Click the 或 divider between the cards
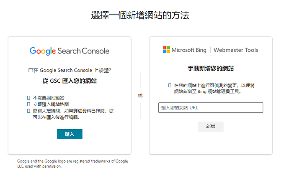This screenshot has height=178, width=289. click(x=140, y=96)
